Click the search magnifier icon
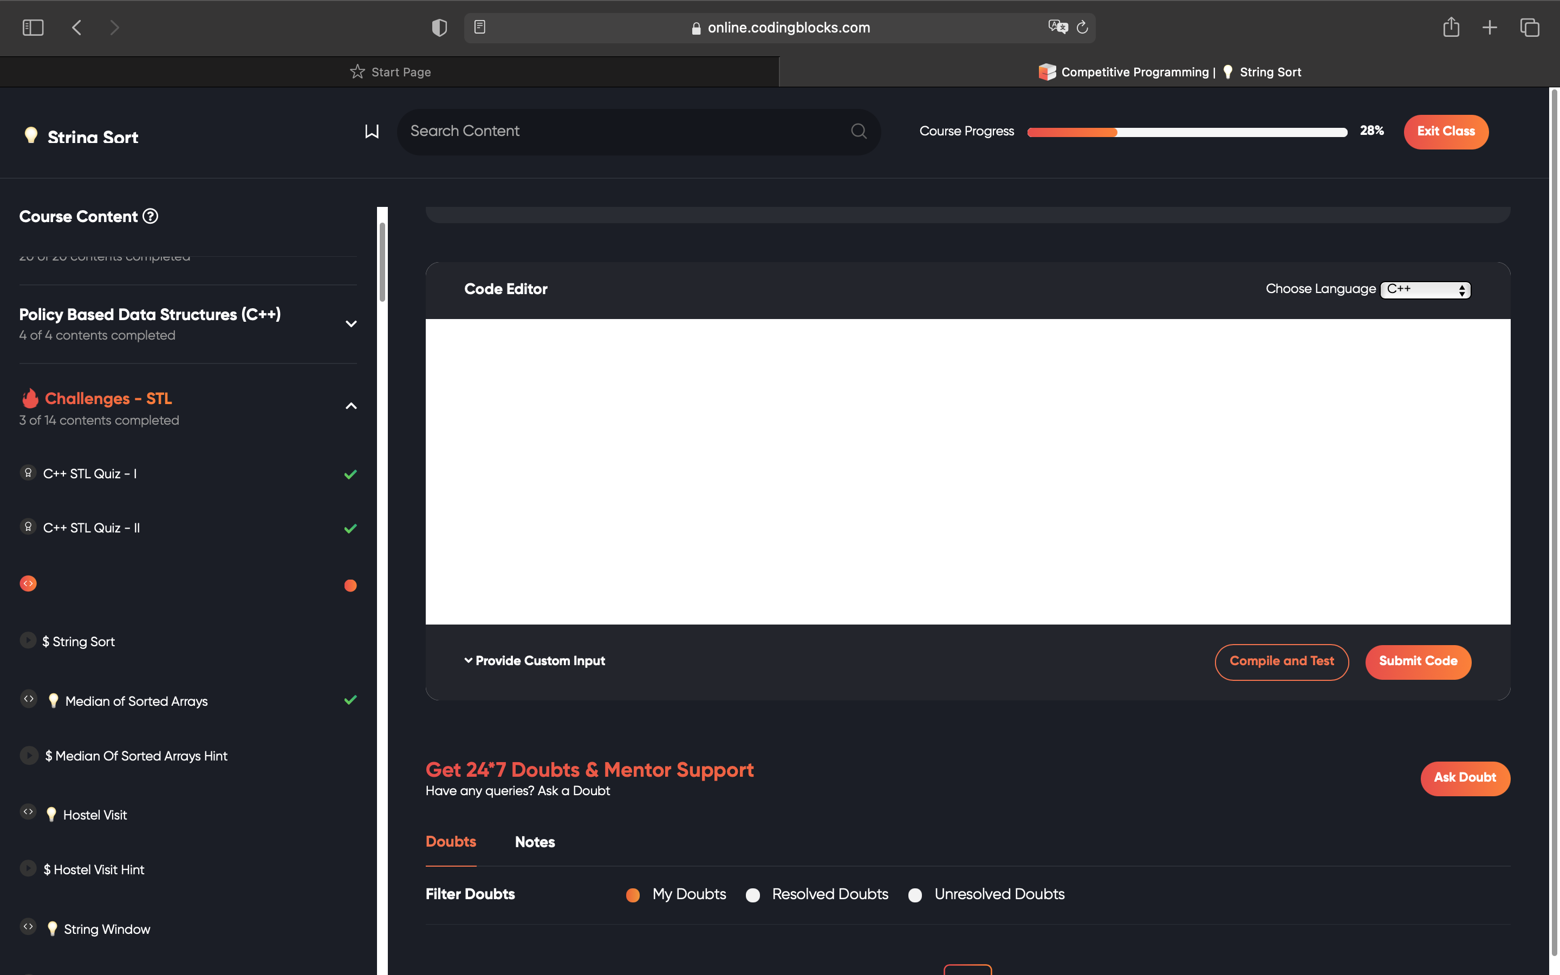Viewport: 1560px width, 975px height. coord(858,132)
